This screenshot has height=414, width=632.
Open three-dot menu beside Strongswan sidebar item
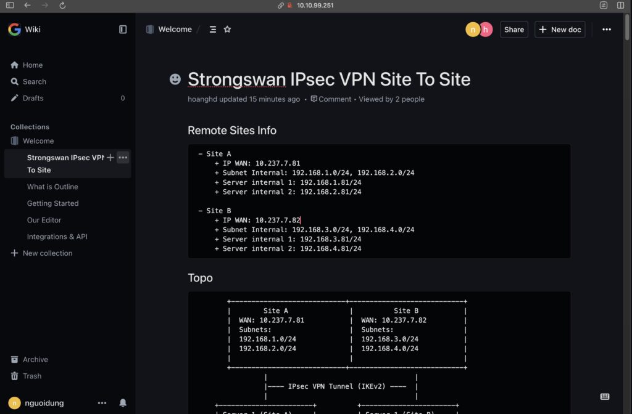pyautogui.click(x=123, y=158)
